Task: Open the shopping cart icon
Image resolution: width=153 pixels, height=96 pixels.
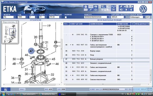Action: [113, 10]
